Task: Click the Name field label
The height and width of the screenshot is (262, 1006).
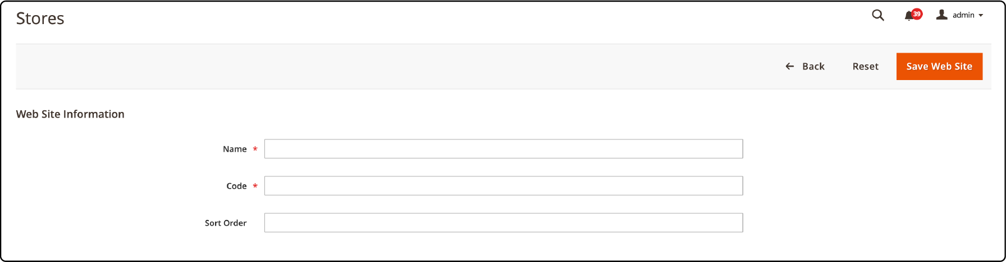Action: [x=235, y=149]
